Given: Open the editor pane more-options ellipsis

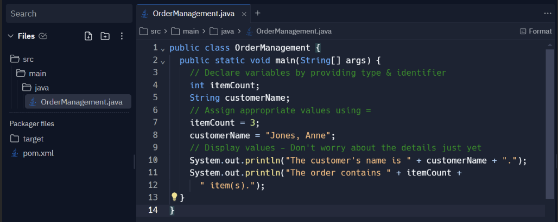Looking at the screenshot, I should (x=548, y=13).
